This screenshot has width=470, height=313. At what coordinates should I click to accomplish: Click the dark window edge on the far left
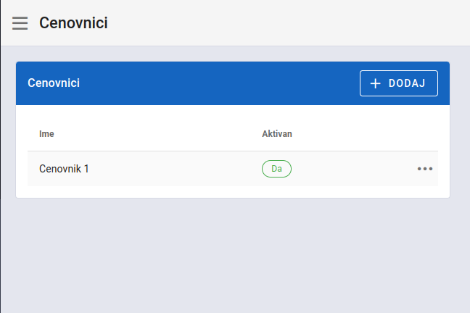pyautogui.click(x=0, y=156)
